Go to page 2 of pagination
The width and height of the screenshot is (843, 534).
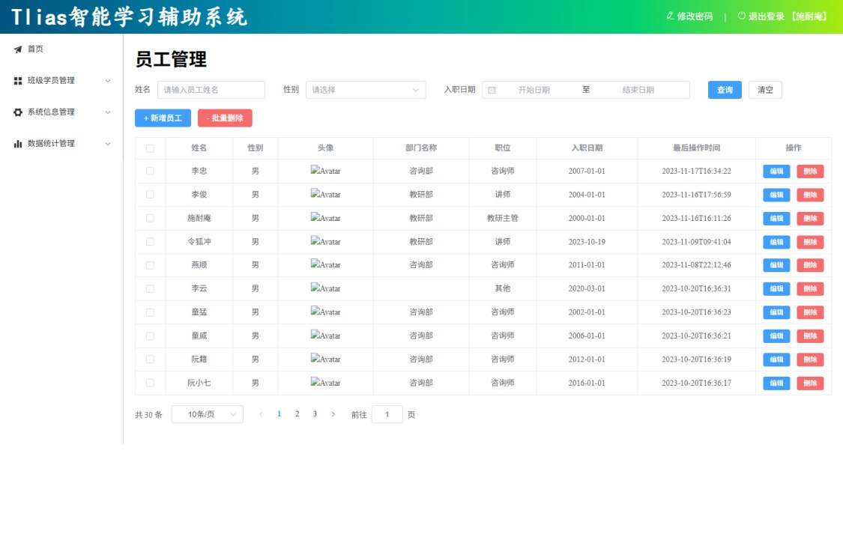(x=297, y=414)
